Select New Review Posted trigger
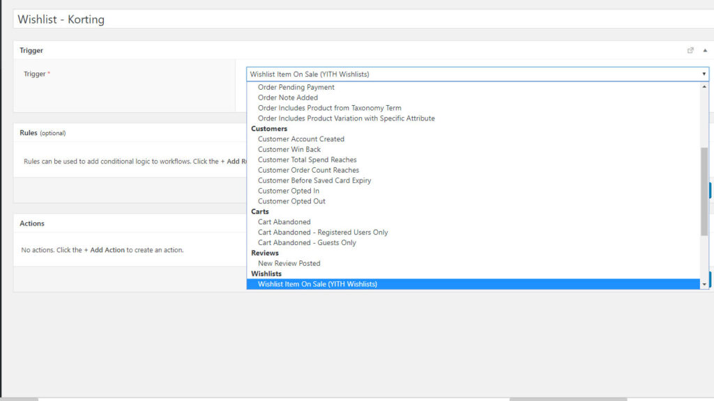 click(x=289, y=264)
